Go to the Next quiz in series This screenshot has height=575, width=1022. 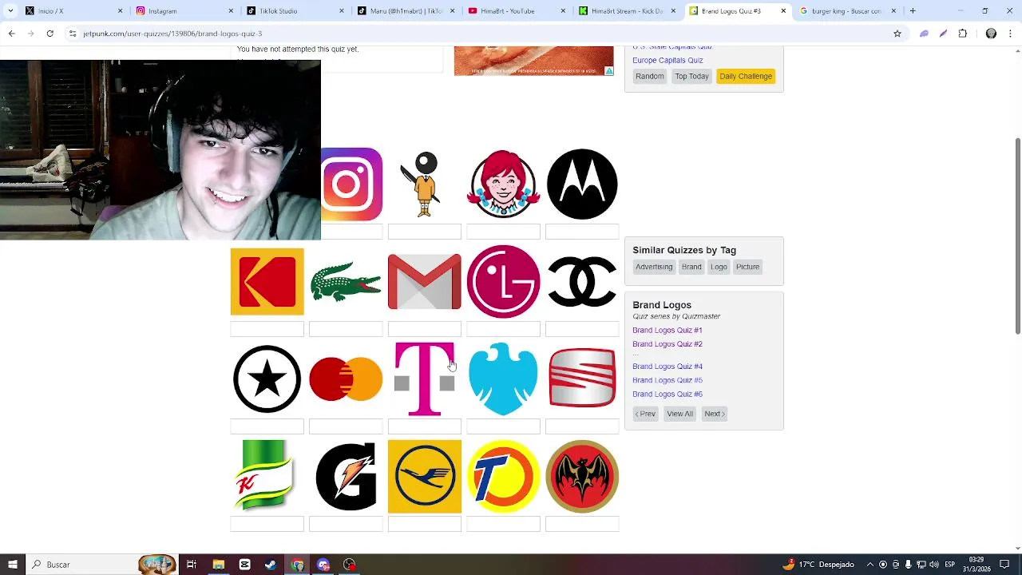click(x=714, y=414)
